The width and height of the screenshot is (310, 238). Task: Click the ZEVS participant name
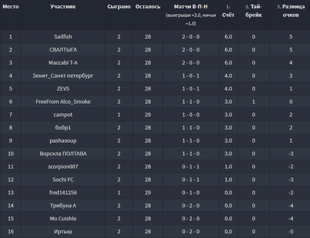63,89
